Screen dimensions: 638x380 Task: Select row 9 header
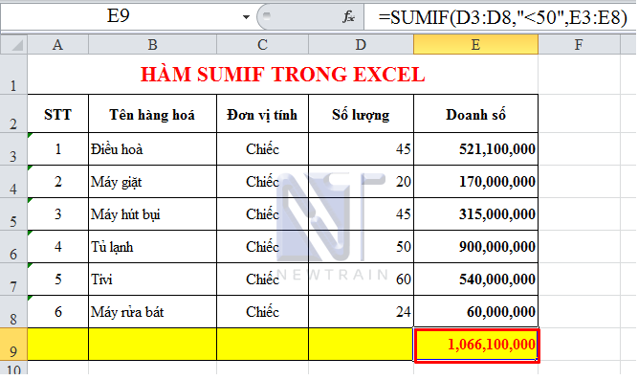[x=13, y=345]
